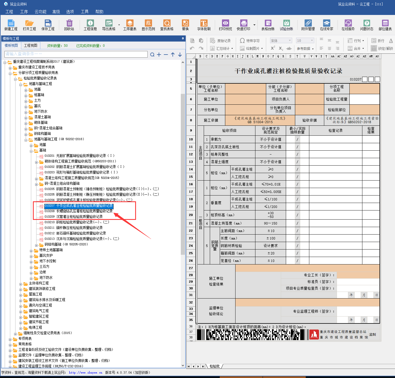Save project using 保存工程 icon
395x378 pixels.
point(48,25)
